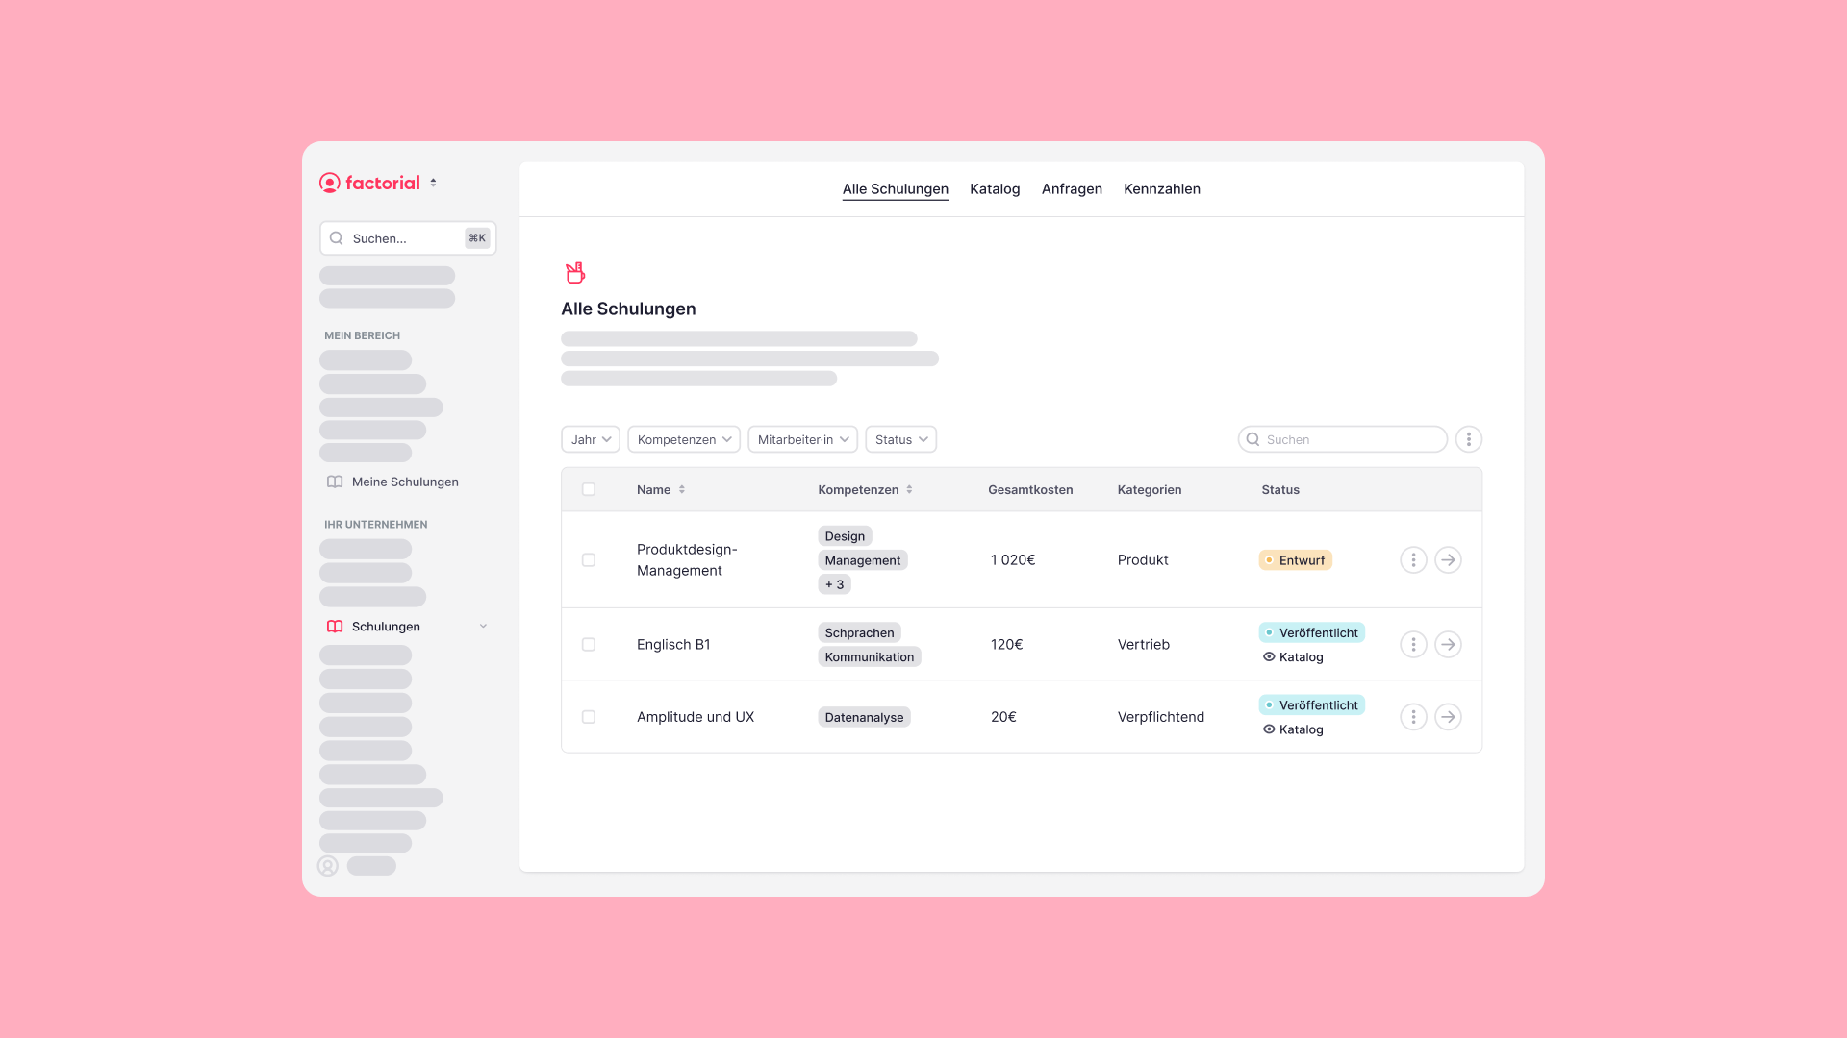Expand the Kompetenzen filter dropdown
Image resolution: width=1847 pixels, height=1038 pixels.
(683, 439)
